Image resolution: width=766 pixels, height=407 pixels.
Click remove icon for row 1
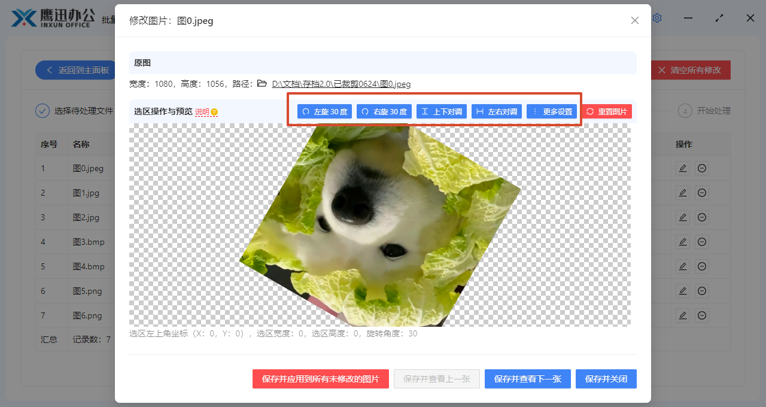(x=703, y=168)
